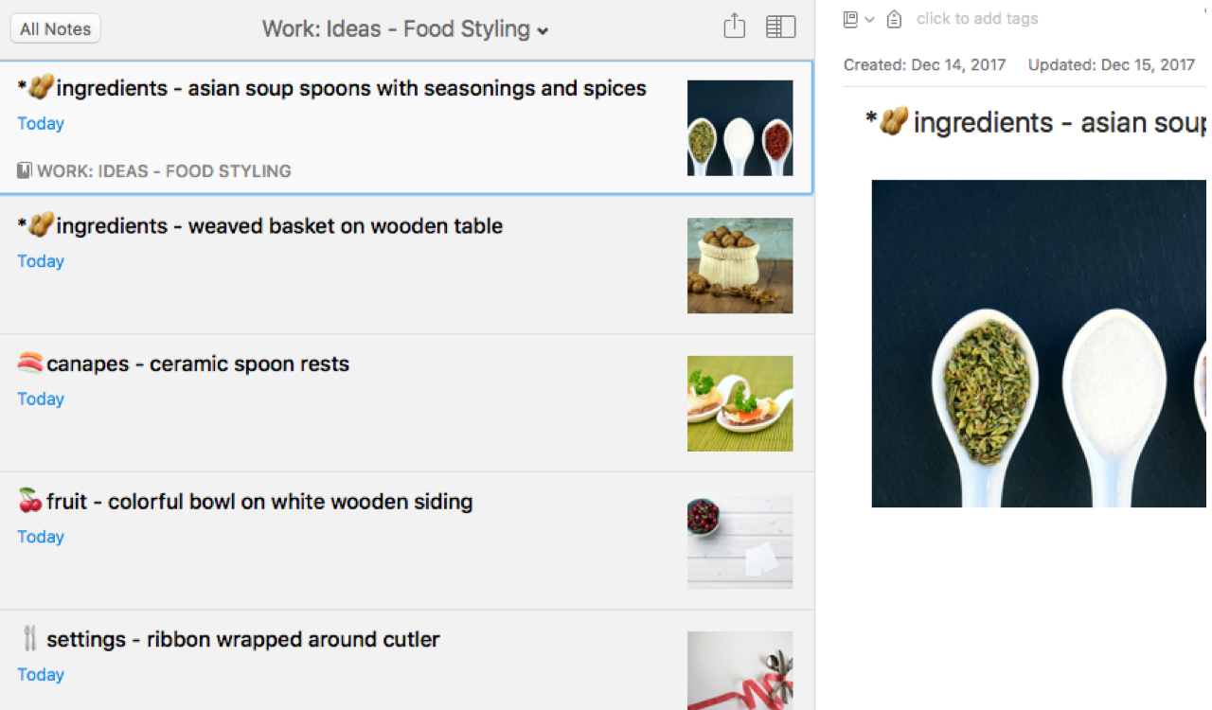Open the note list view options icon

(x=780, y=27)
